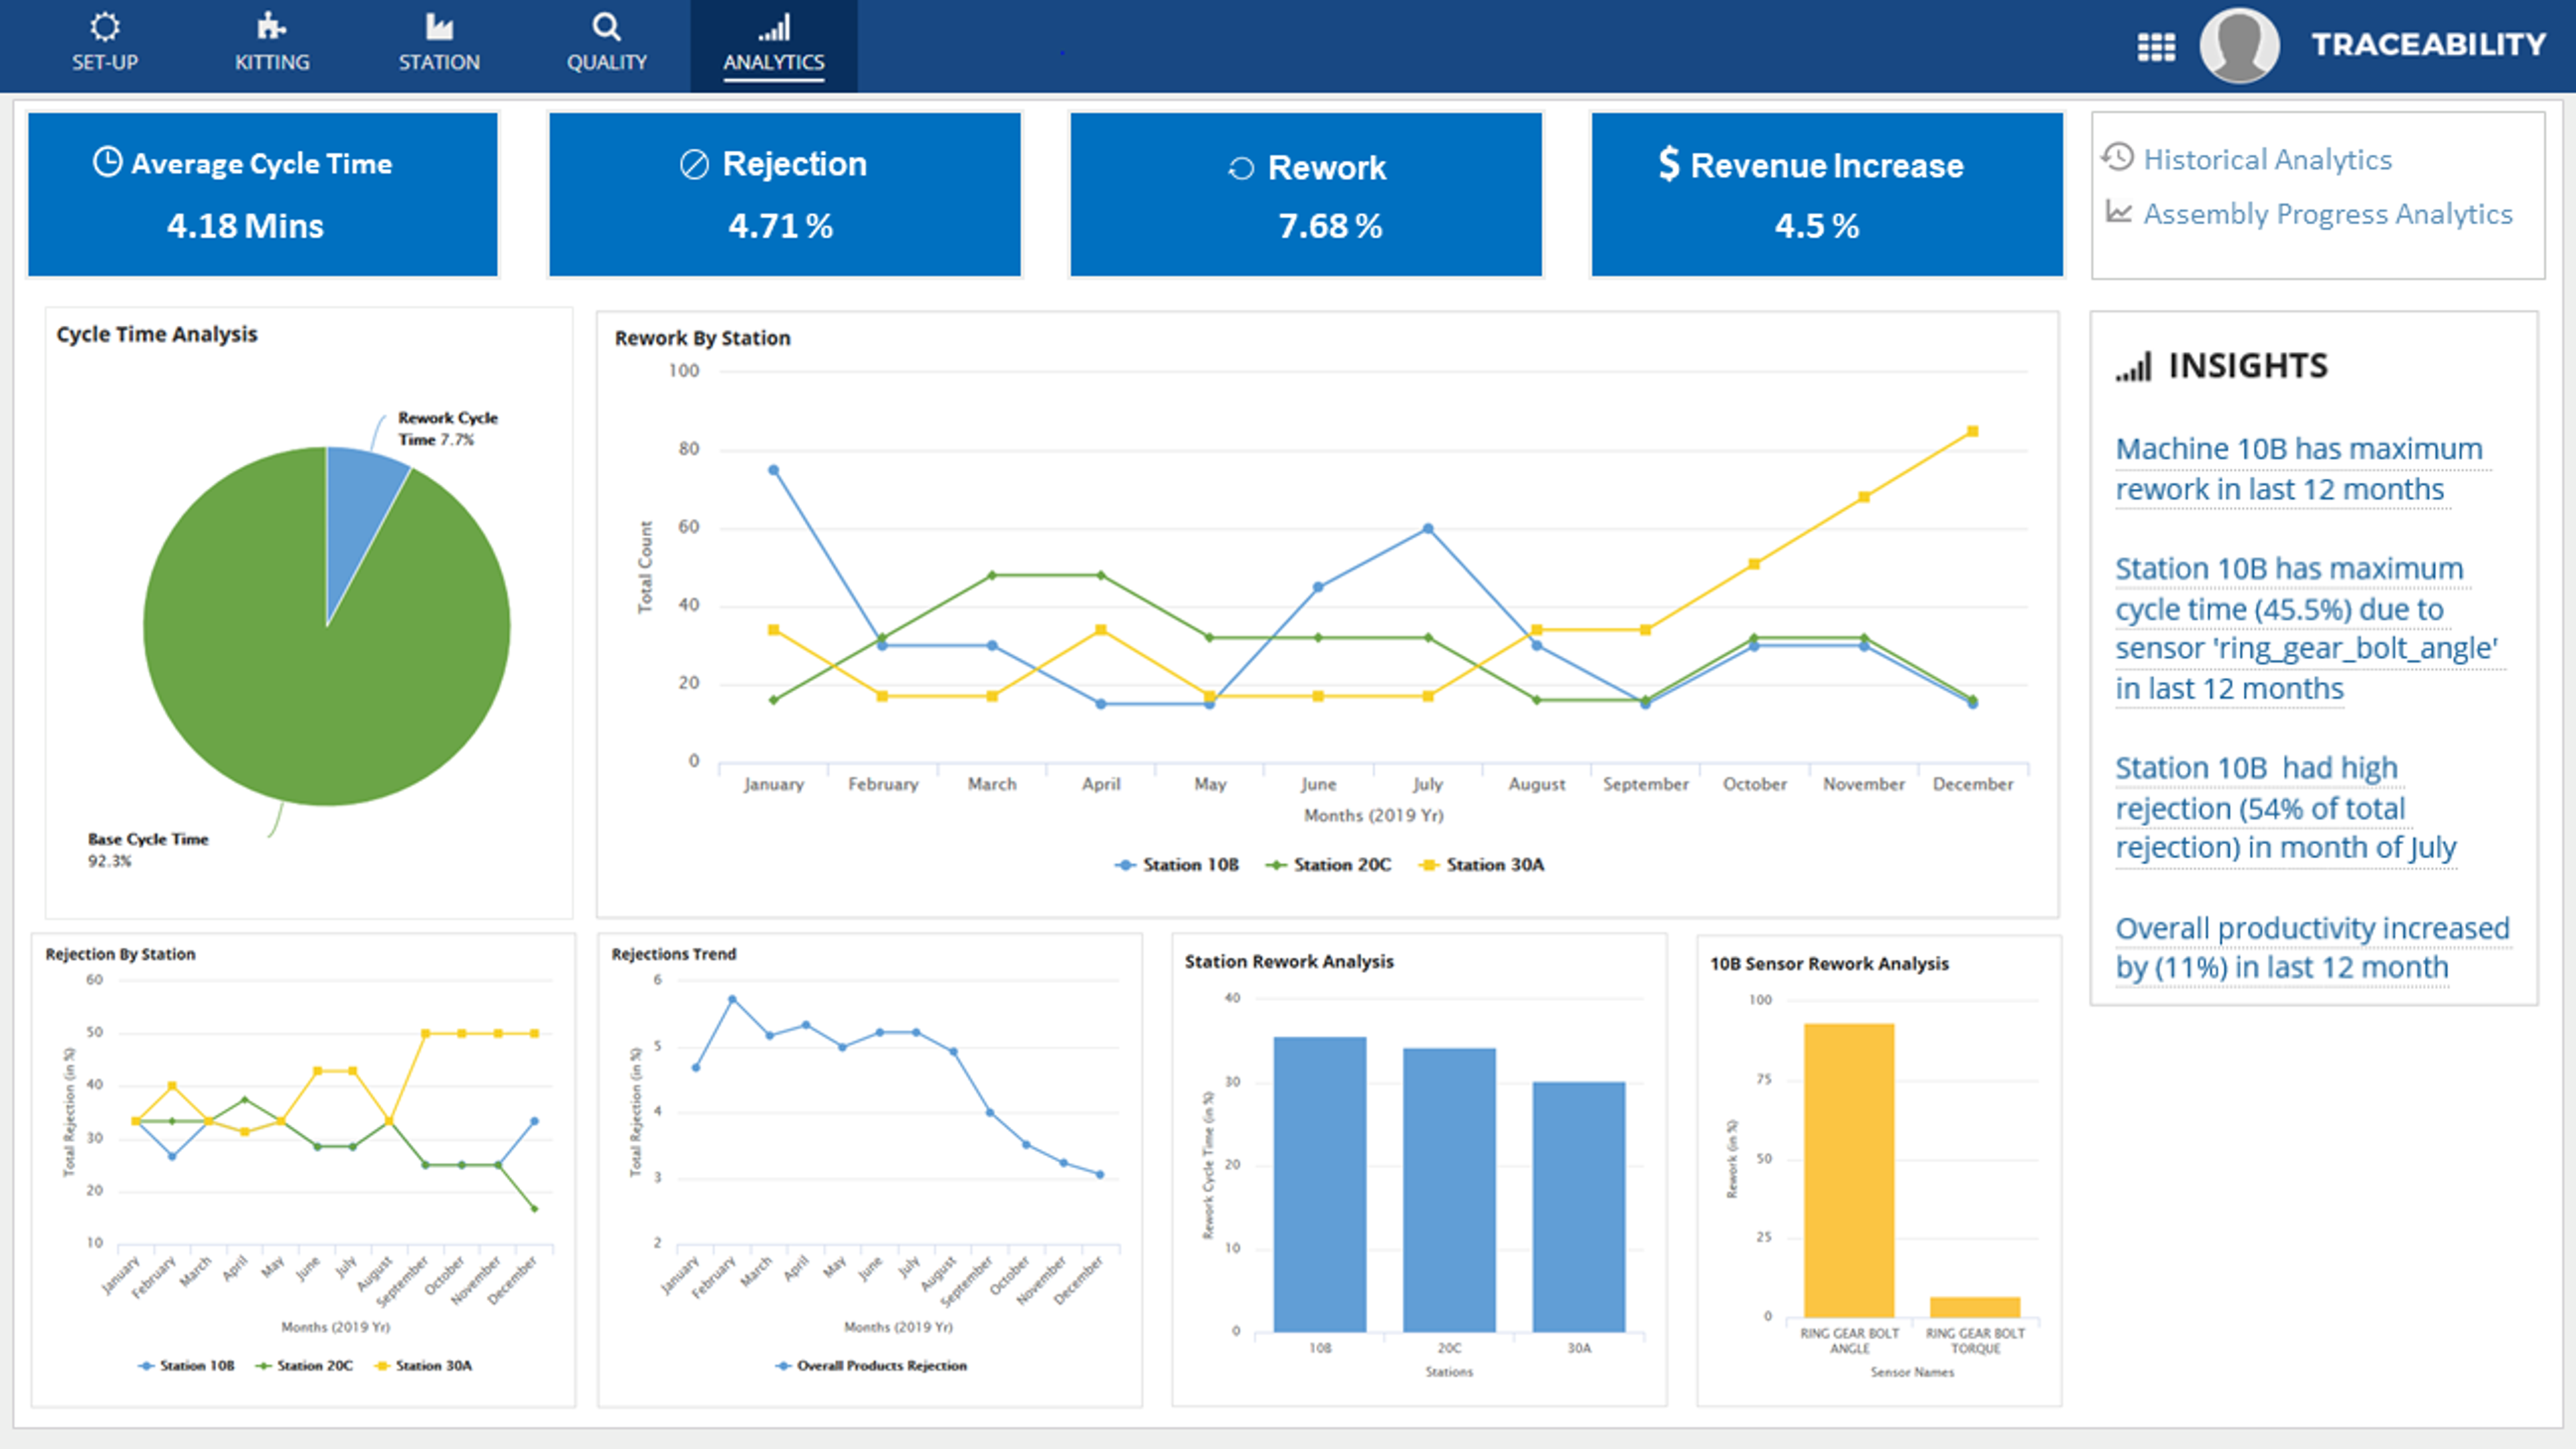Viewport: 2576px width, 1449px height.
Task: Toggle Station 30A in Rejection By Station legend
Action: click(422, 1366)
